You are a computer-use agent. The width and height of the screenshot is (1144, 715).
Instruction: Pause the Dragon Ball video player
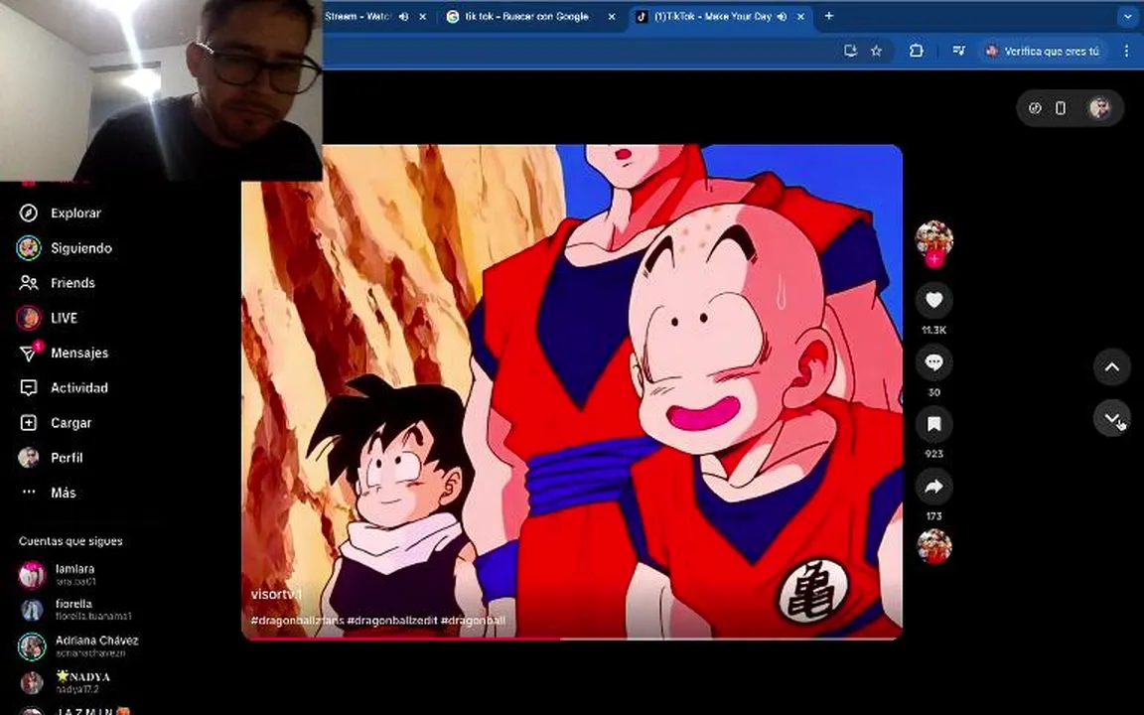pyautogui.click(x=572, y=392)
